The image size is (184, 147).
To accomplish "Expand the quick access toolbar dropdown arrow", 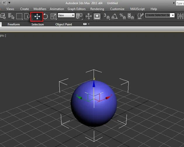I will coord(9,2).
